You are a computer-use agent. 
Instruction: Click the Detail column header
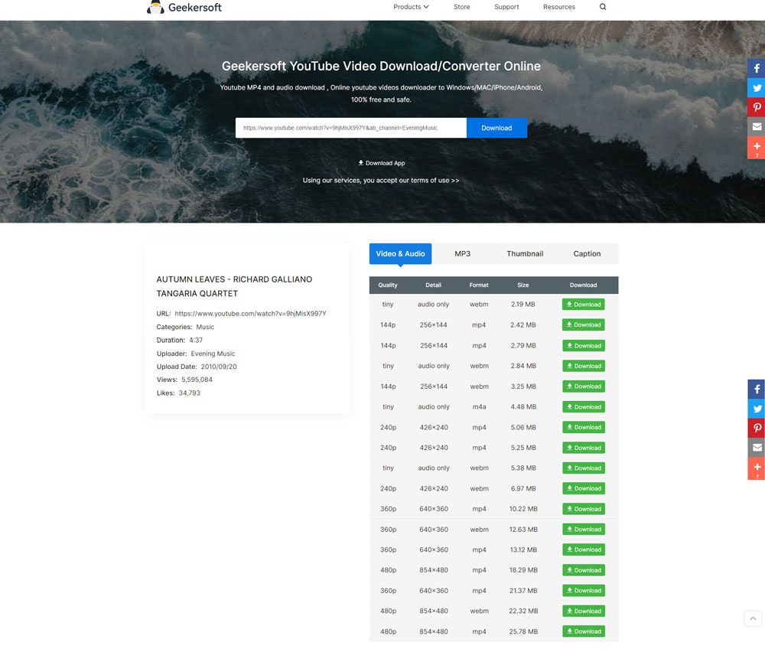pyautogui.click(x=433, y=285)
